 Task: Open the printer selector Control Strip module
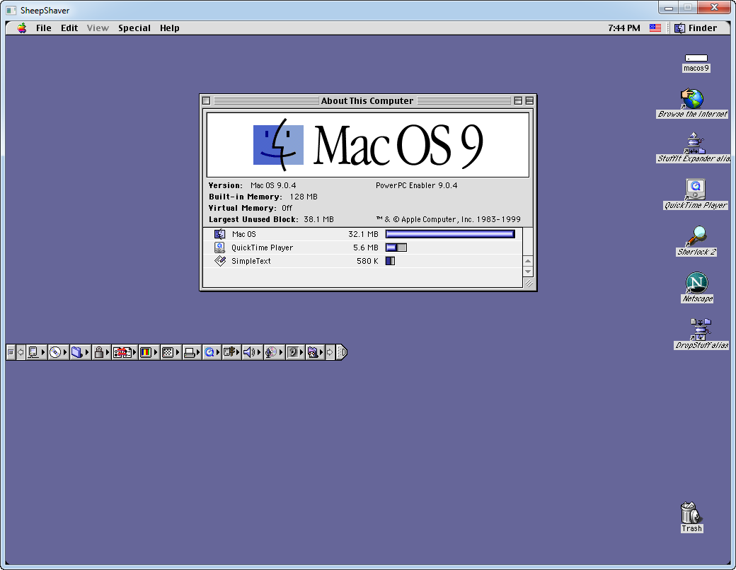(x=190, y=352)
